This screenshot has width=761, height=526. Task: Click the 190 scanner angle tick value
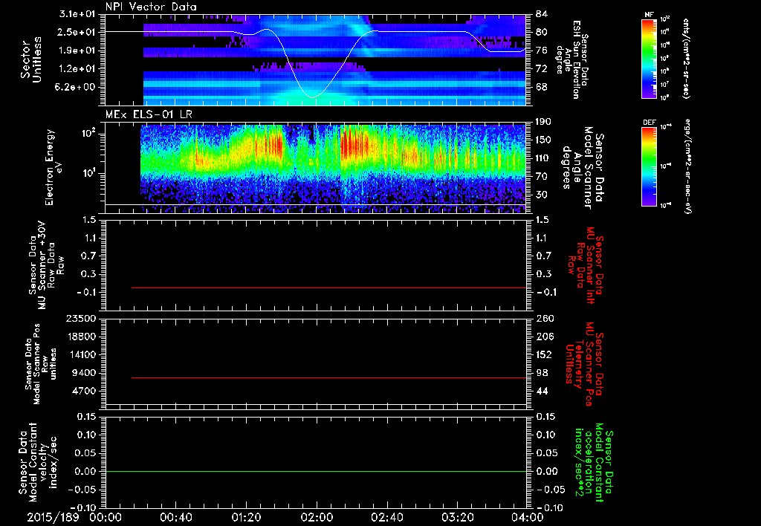pos(544,122)
